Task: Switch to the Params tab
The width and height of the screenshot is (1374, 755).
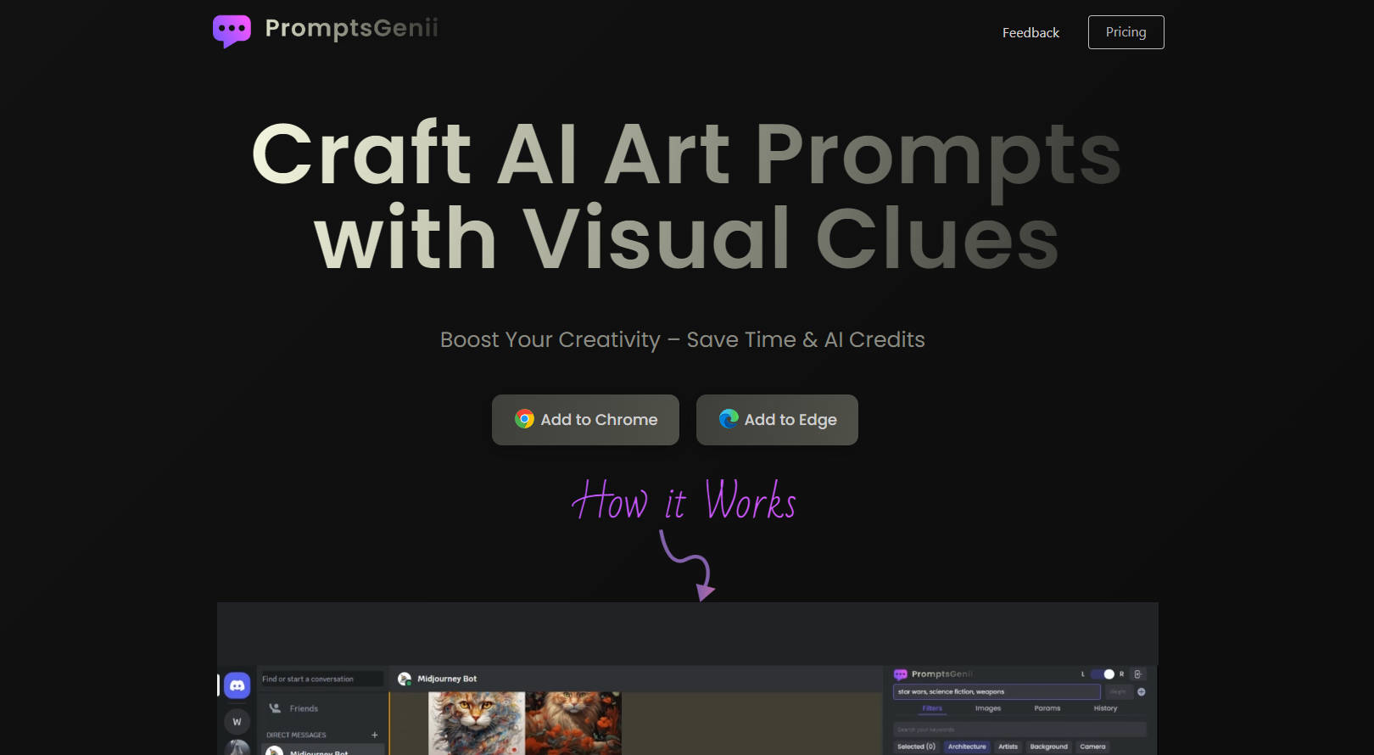Action: click(x=1047, y=708)
